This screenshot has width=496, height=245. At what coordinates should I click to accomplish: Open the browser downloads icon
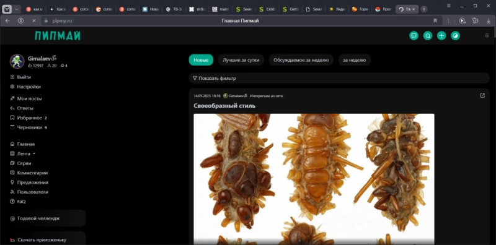(x=489, y=21)
